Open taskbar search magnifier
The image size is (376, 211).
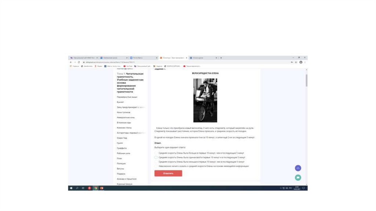(77, 188)
